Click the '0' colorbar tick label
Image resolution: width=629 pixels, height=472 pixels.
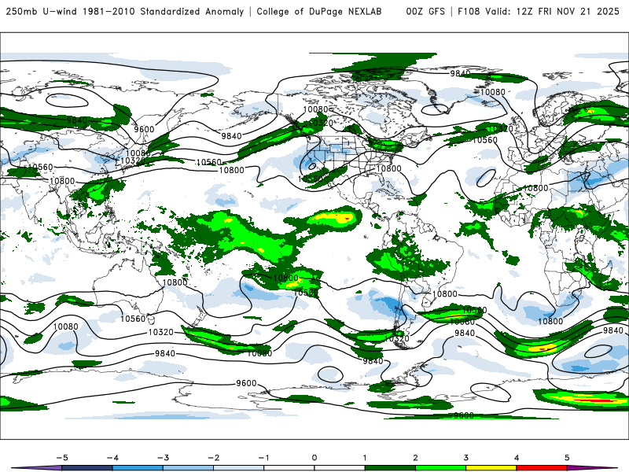314,458
